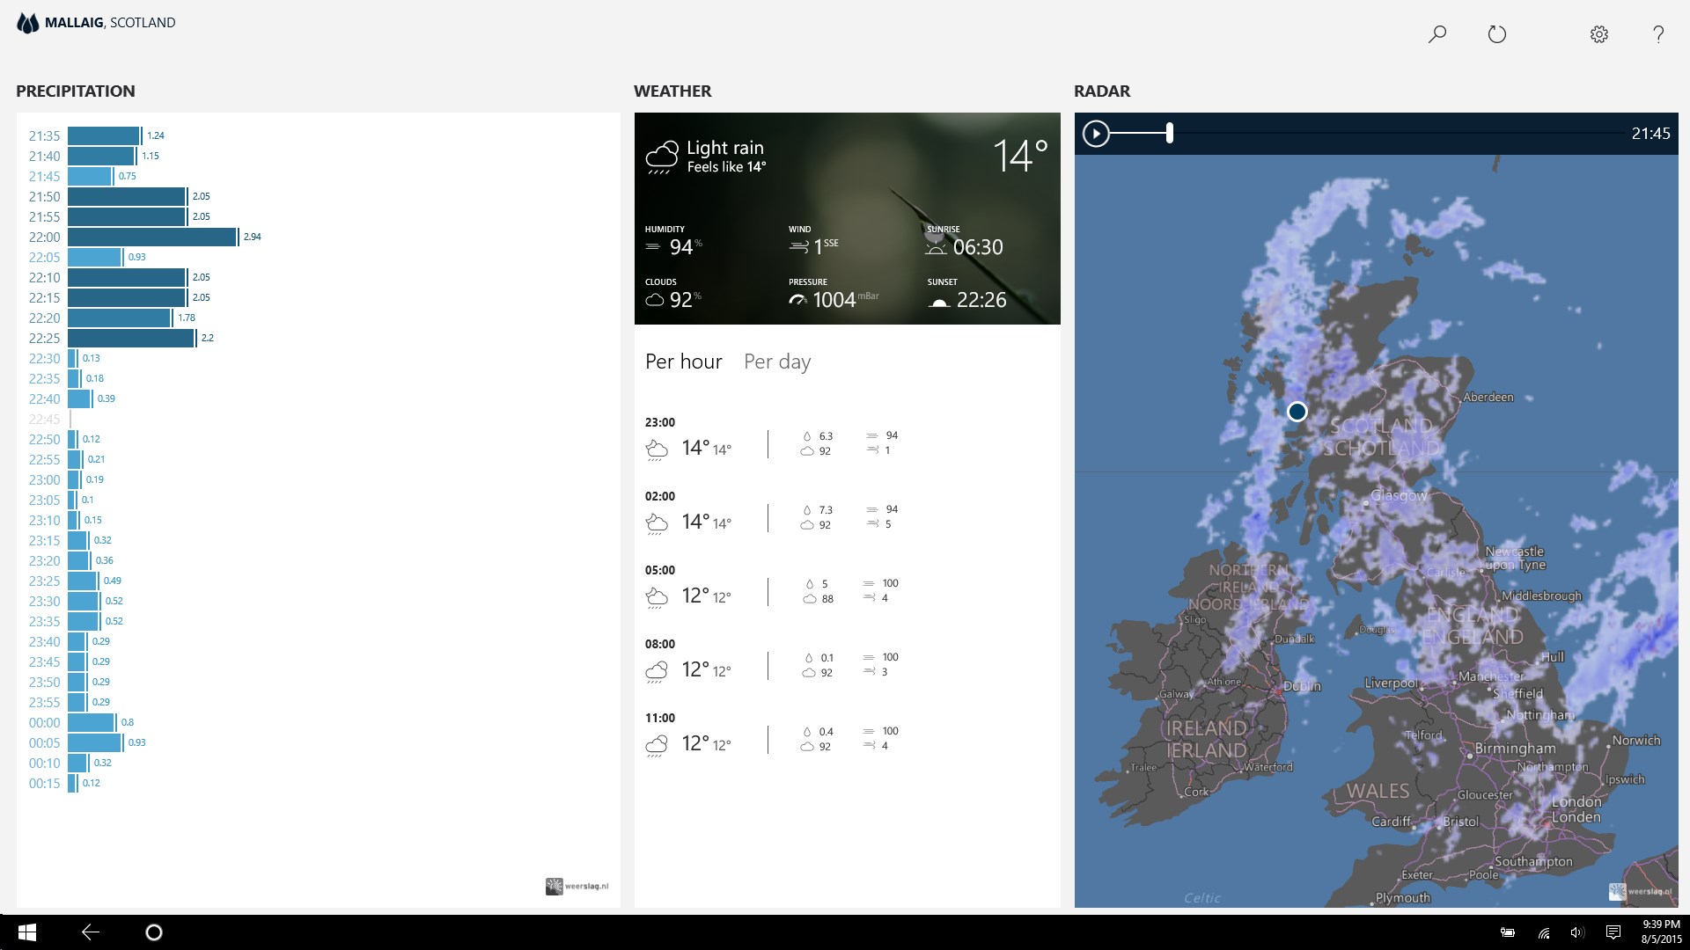Open the weerslag.nl link below the precipitation chart
Viewport: 1690px width, 950px height.
click(x=577, y=887)
